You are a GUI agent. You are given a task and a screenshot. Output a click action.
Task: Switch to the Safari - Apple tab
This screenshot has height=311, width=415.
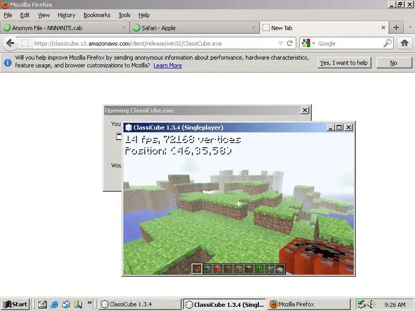pyautogui.click(x=194, y=28)
